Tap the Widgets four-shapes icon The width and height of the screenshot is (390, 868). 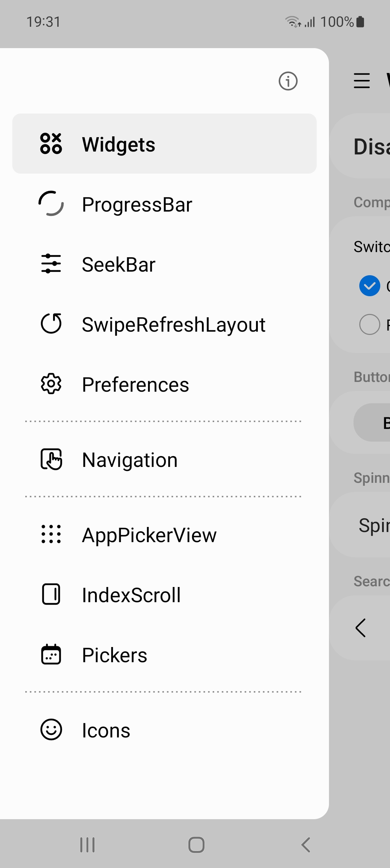point(51,144)
